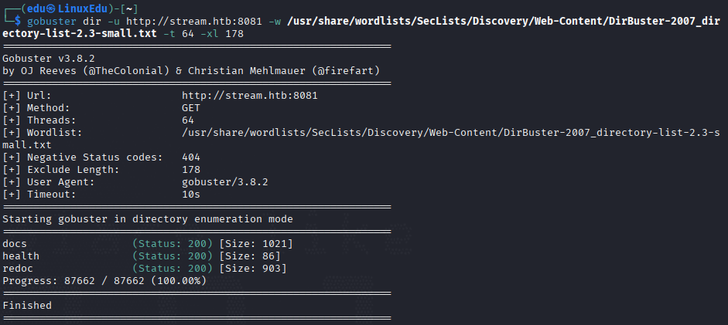Click the '(Status: 200)' text beside health
This screenshot has width=728, height=325.
click(173, 256)
